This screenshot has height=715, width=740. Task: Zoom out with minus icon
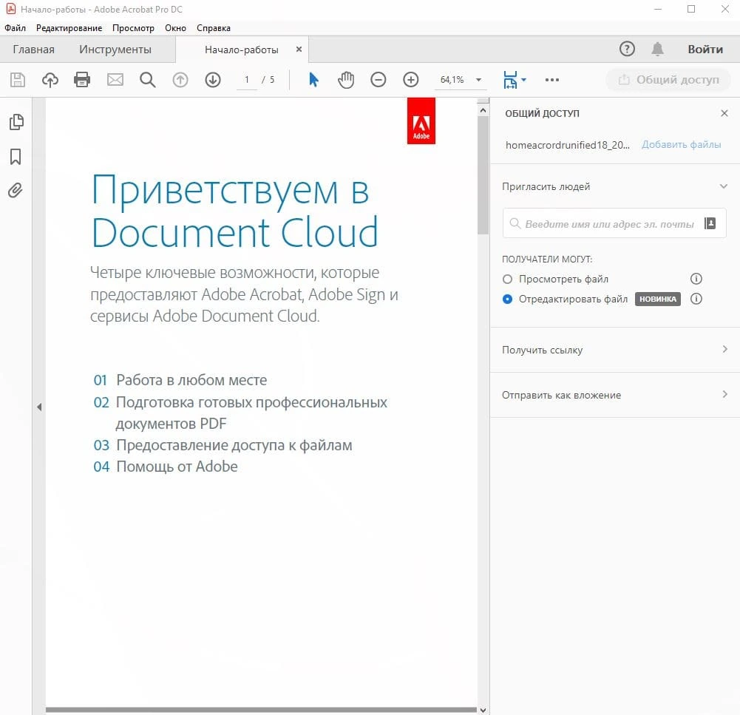pos(378,80)
